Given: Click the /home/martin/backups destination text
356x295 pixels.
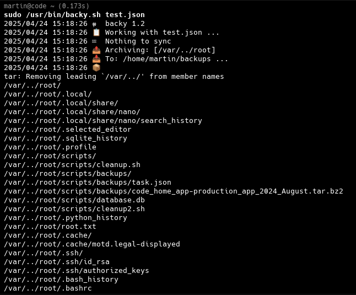Looking at the screenshot, I should pyautogui.click(x=167, y=59).
